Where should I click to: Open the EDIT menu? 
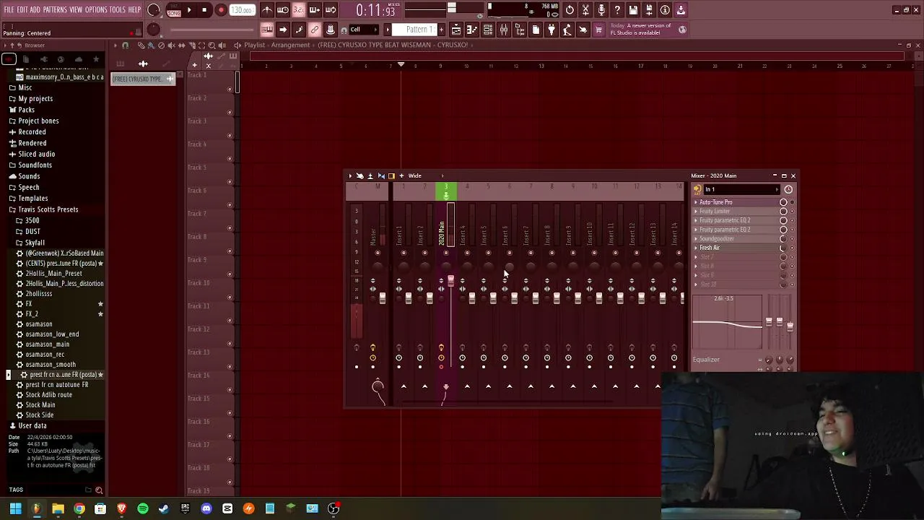click(22, 10)
